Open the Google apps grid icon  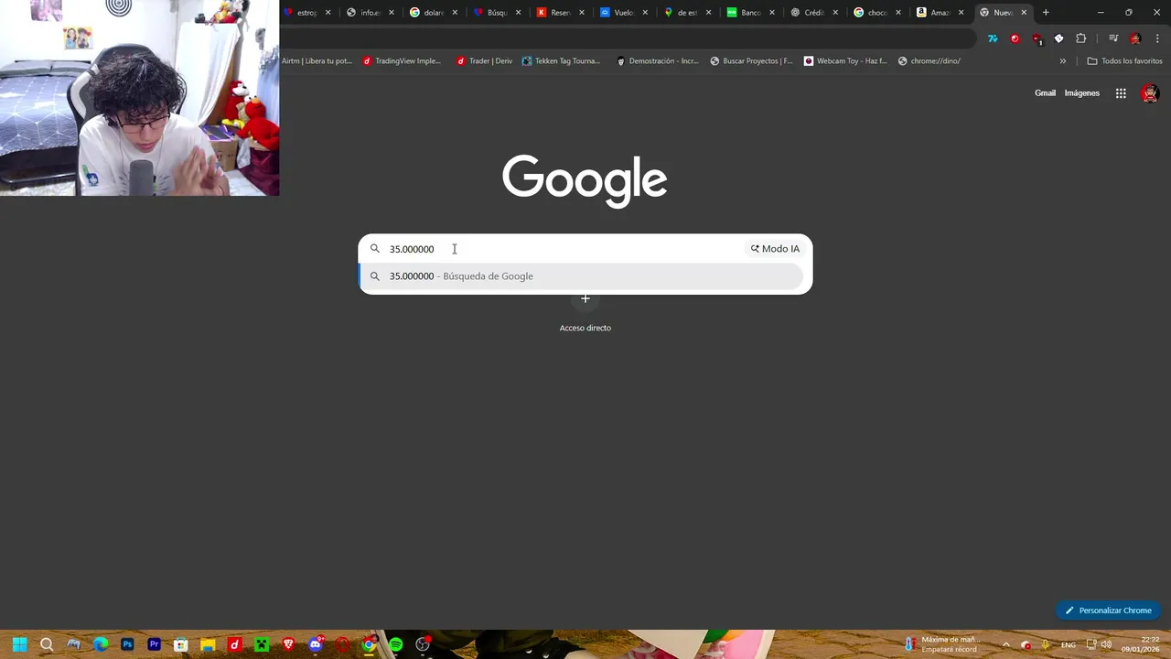[x=1121, y=93]
